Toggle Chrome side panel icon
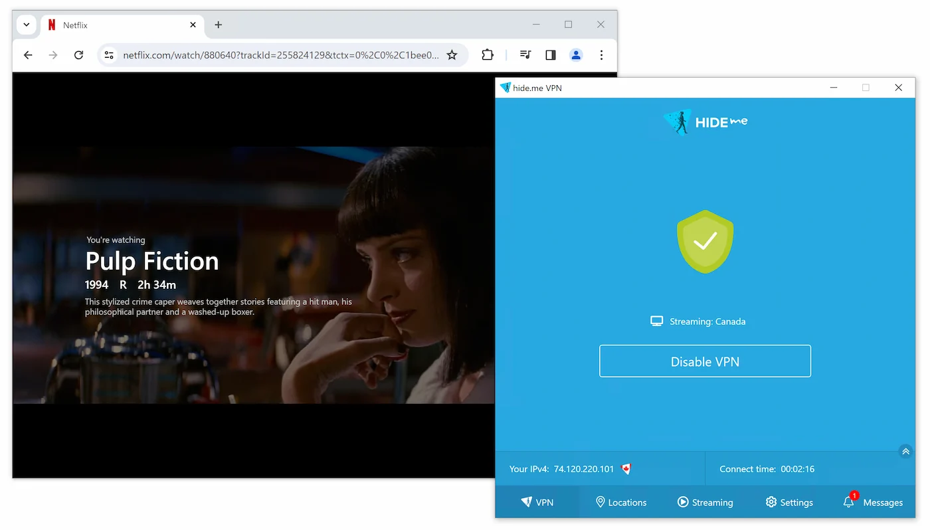Screen dimensions: 930x530 pyautogui.click(x=550, y=55)
